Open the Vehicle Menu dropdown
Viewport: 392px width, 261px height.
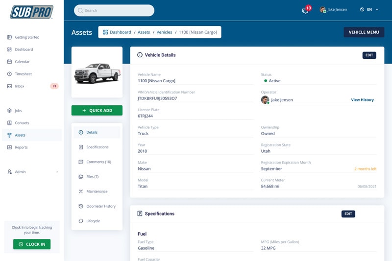click(x=364, y=32)
